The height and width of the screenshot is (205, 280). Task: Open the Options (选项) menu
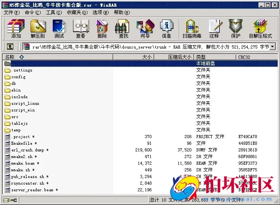(x=100, y=13)
